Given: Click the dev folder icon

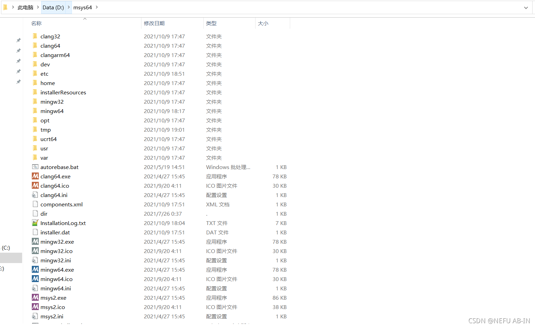Looking at the screenshot, I should (x=35, y=64).
